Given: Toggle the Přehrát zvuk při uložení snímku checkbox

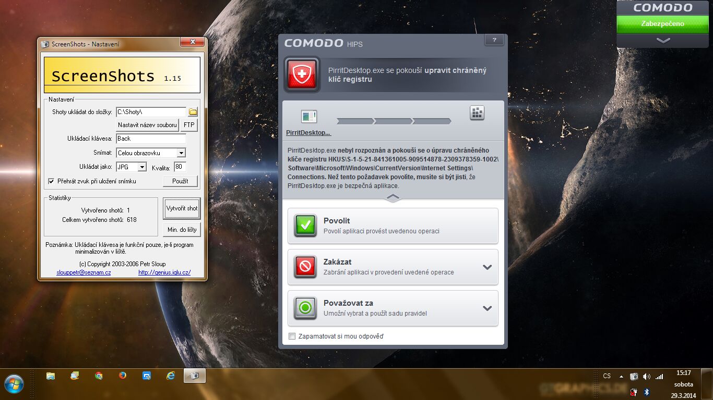Looking at the screenshot, I should (51, 181).
